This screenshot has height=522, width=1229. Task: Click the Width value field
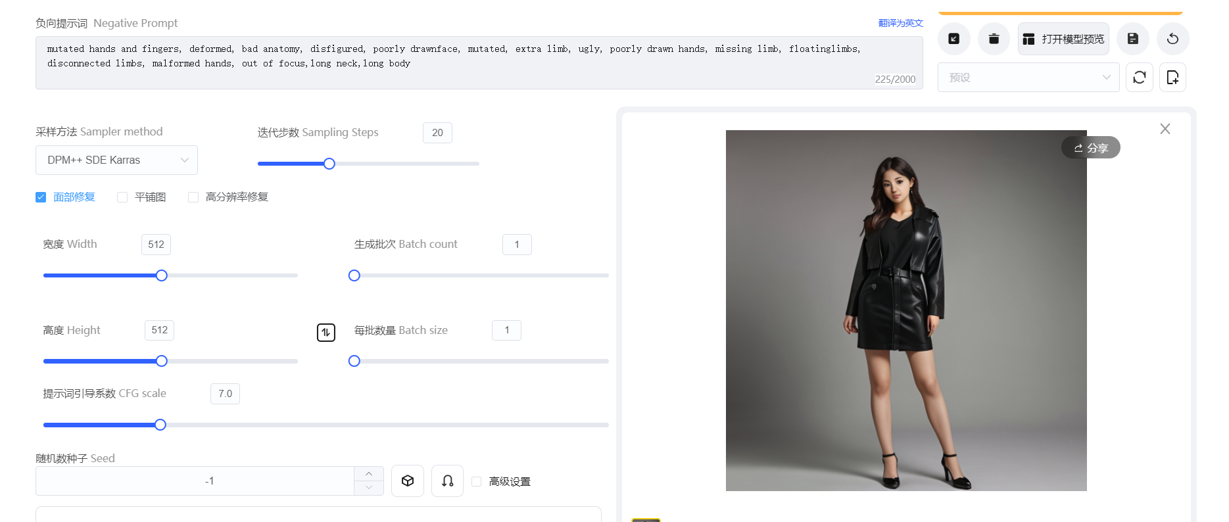(156, 245)
